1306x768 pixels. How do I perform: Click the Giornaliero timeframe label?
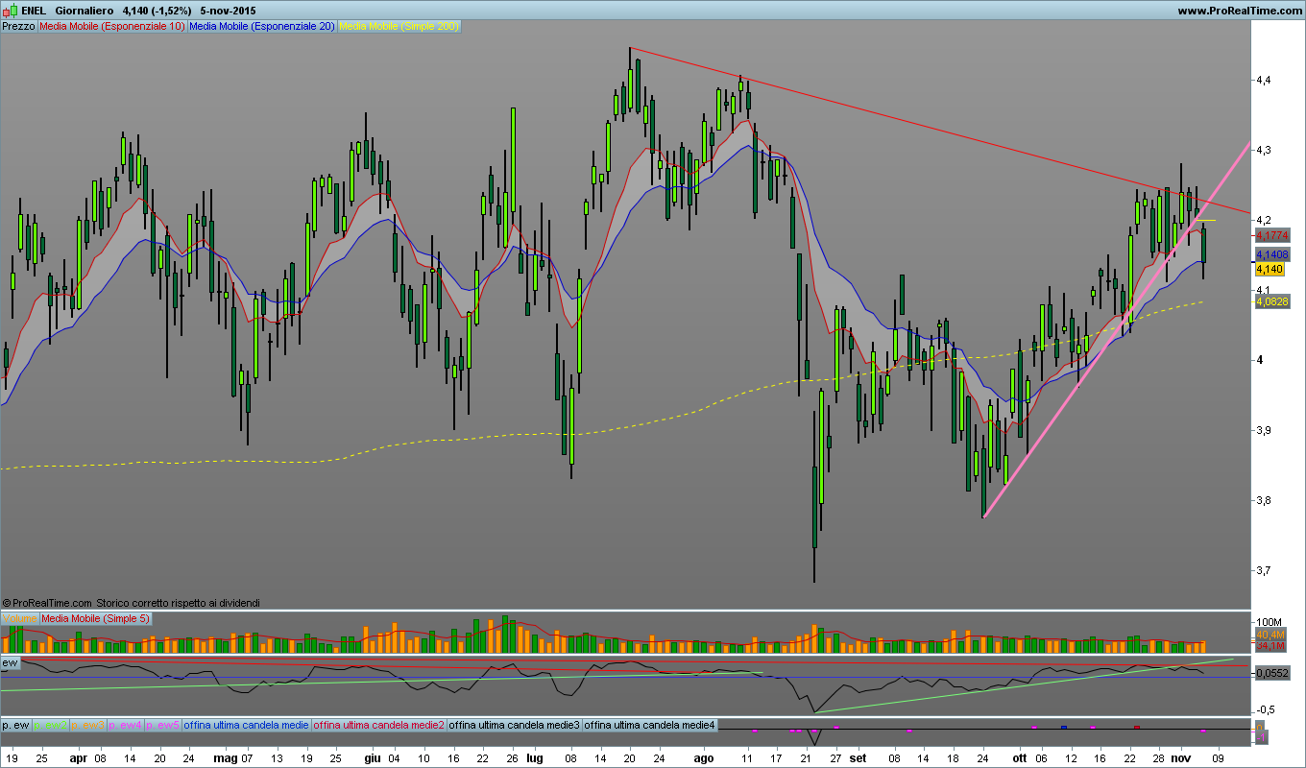pos(83,11)
